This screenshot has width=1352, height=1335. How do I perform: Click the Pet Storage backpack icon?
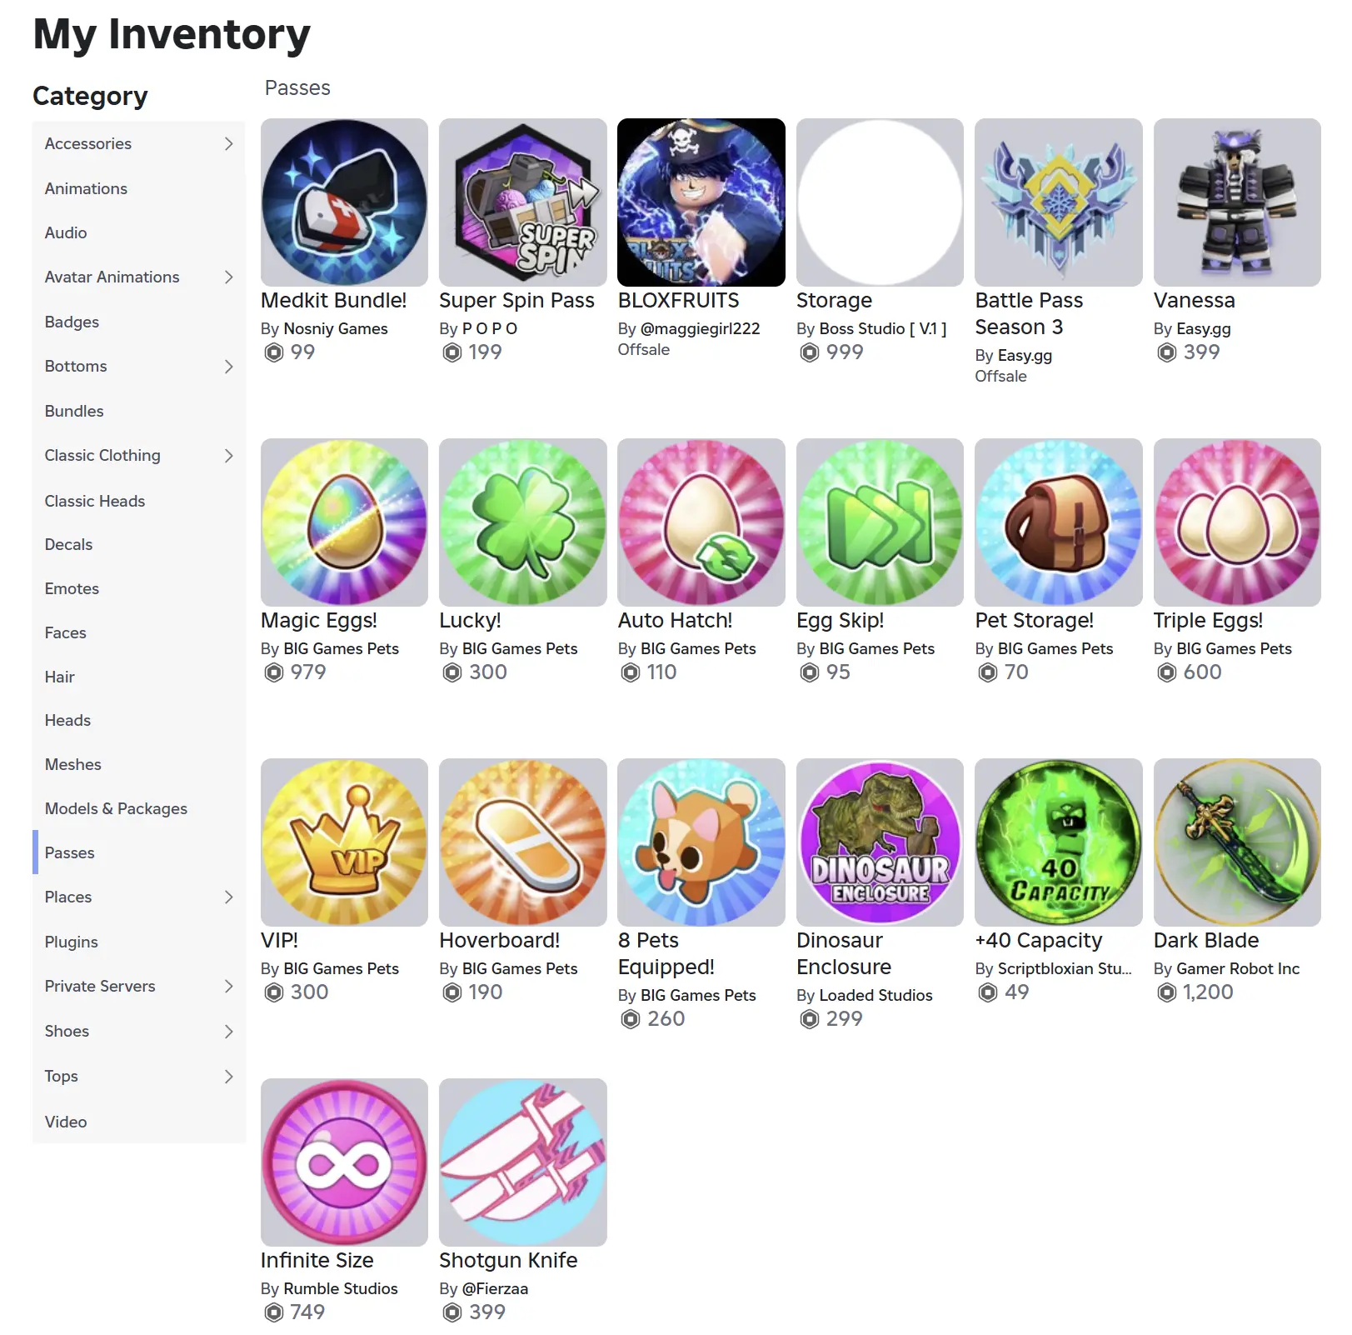1058,522
